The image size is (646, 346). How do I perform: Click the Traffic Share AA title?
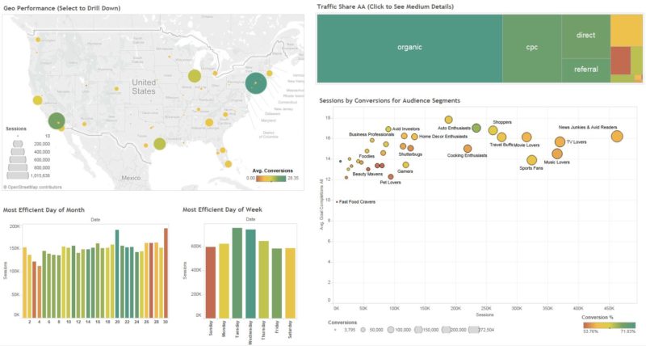[385, 6]
